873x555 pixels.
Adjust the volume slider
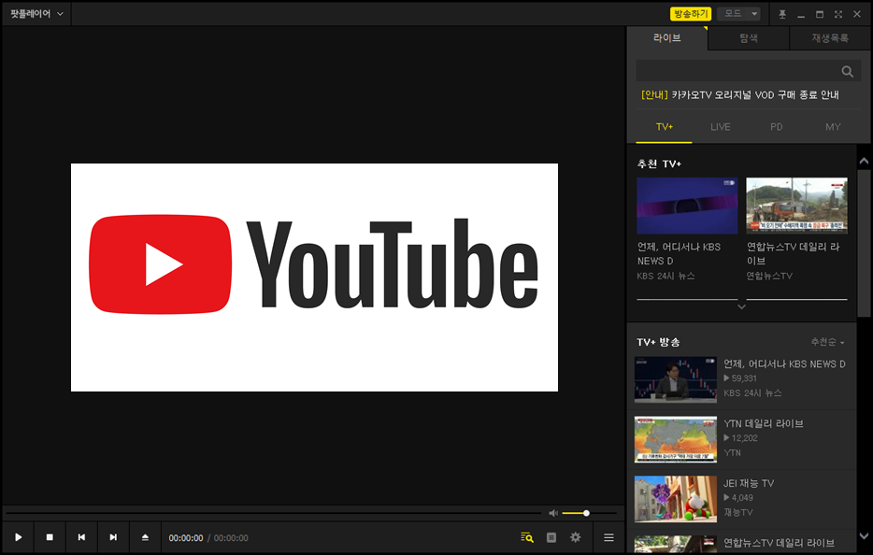point(589,513)
